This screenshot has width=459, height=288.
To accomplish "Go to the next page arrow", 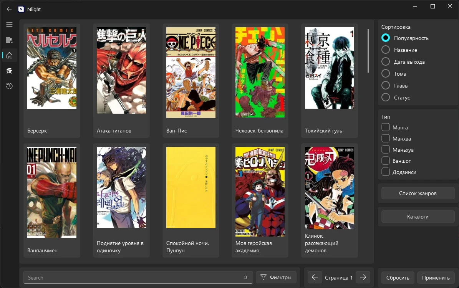I will pos(363,277).
